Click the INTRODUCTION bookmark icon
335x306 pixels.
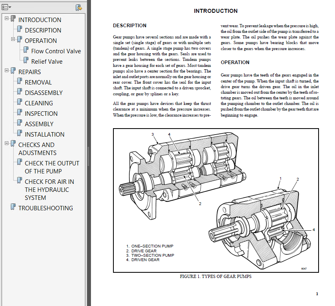pyautogui.click(x=13, y=18)
